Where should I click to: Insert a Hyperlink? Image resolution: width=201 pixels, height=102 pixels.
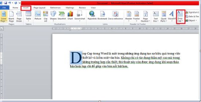[92, 15]
